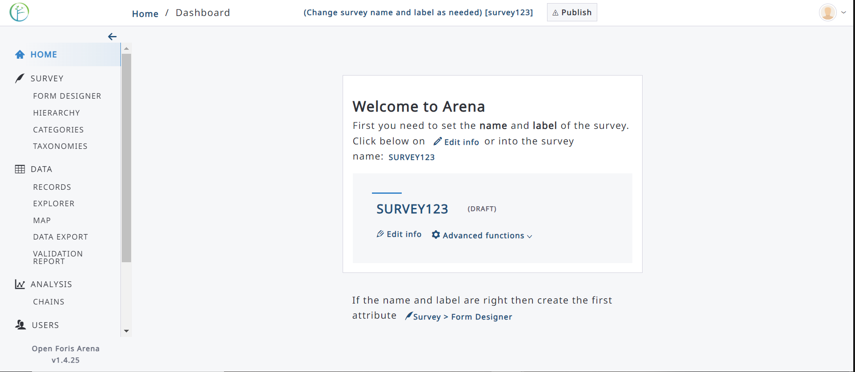The width and height of the screenshot is (855, 372).
Task: Open the Categories sidebar item
Action: point(58,130)
